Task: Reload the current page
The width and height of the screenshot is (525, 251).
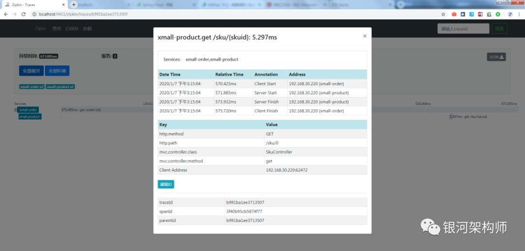Action: coord(23,14)
